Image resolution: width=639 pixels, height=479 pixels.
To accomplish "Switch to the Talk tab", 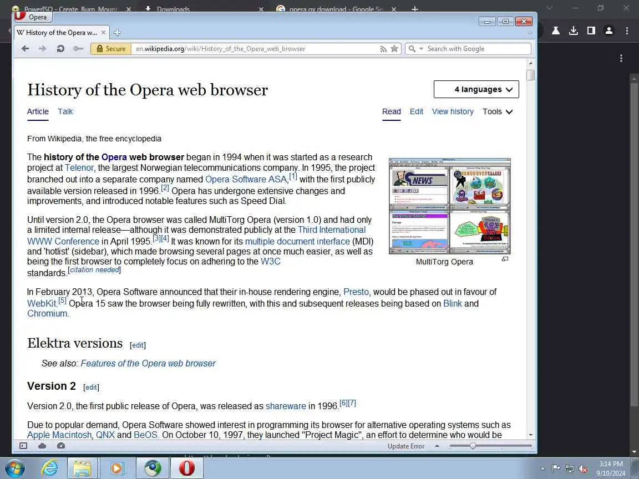I will (65, 111).
